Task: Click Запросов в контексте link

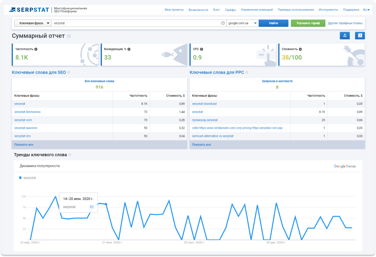Action: click(277, 81)
